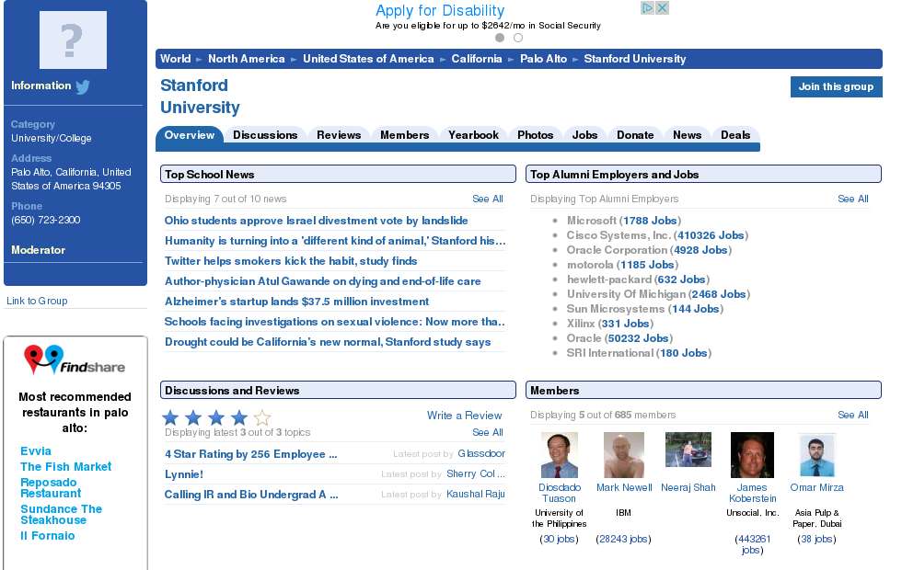Open 4 Star Rating by 256 Employee topic

[250, 454]
